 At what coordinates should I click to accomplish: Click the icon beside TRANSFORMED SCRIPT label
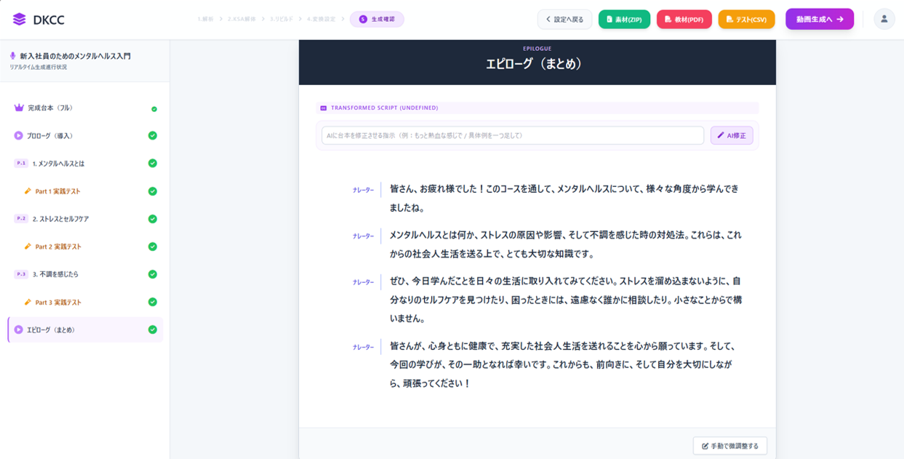(x=324, y=108)
